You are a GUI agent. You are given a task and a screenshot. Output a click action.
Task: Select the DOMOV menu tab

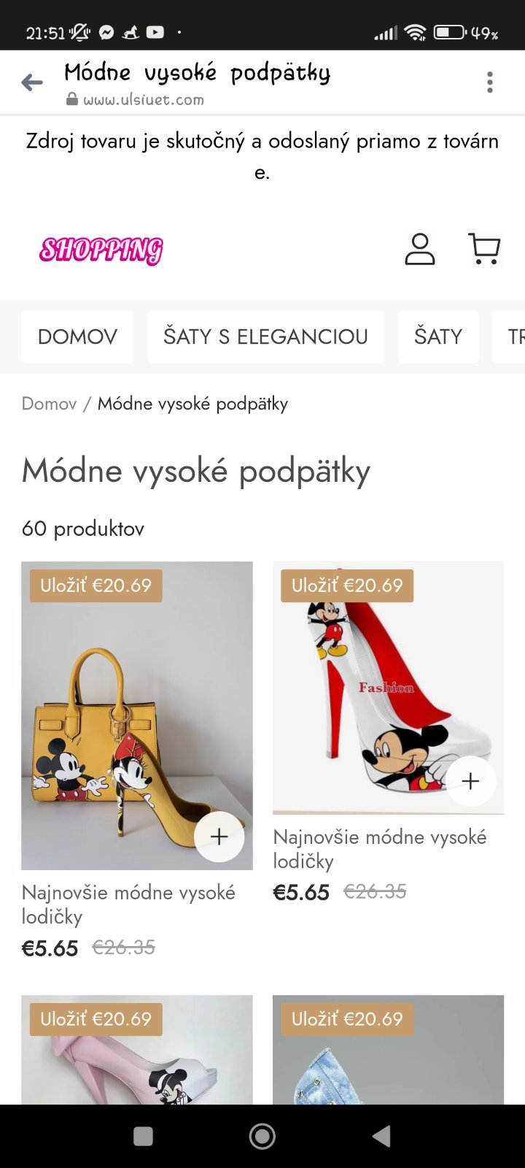point(77,337)
